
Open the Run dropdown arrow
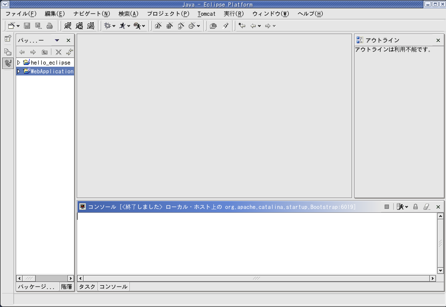click(x=128, y=26)
